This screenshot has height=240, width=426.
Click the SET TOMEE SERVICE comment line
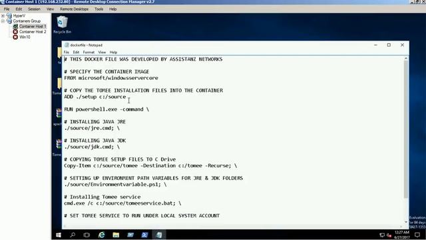point(142,216)
